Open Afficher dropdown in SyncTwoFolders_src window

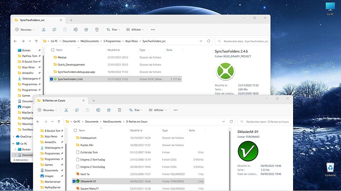point(135,30)
